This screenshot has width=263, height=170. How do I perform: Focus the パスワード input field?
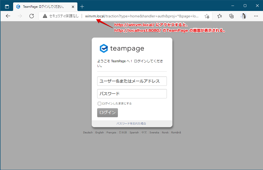[132, 94]
